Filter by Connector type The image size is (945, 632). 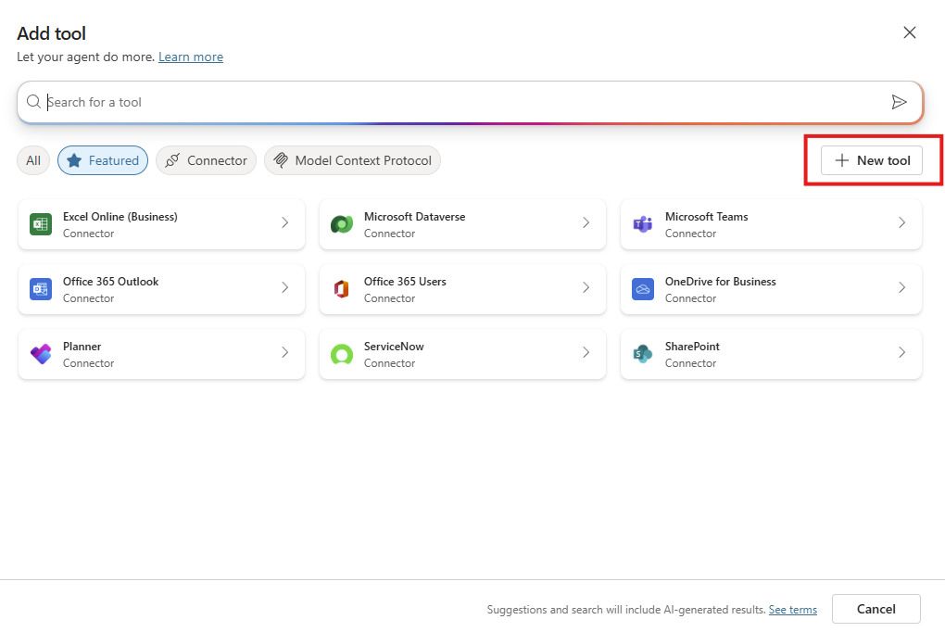tap(206, 160)
